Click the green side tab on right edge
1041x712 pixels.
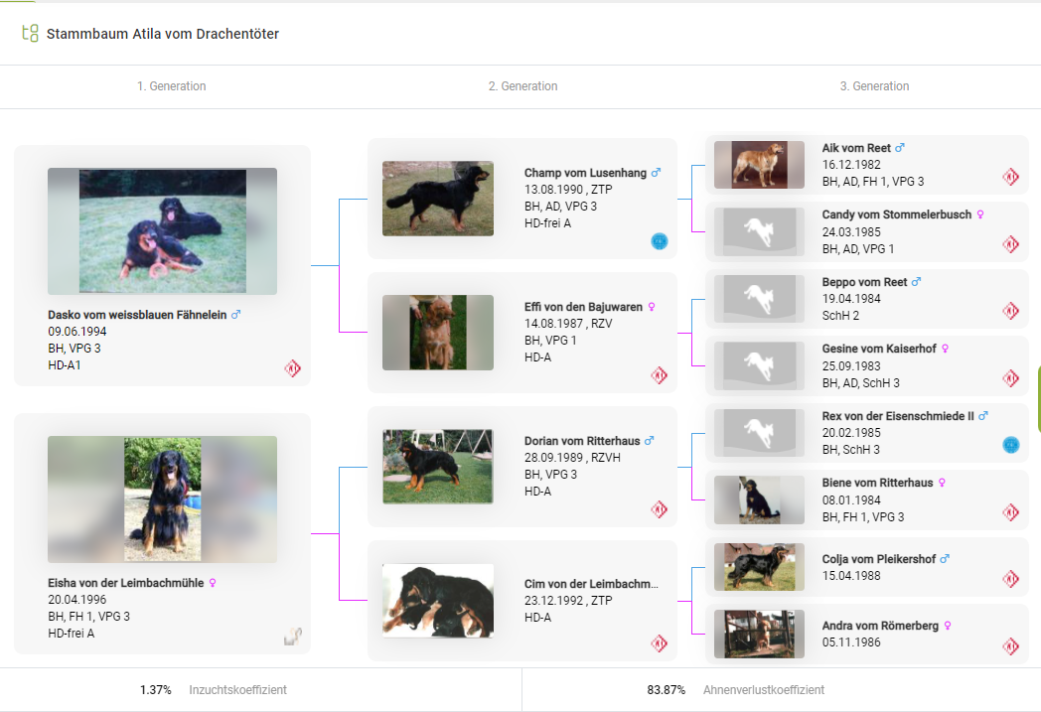[1038, 398]
